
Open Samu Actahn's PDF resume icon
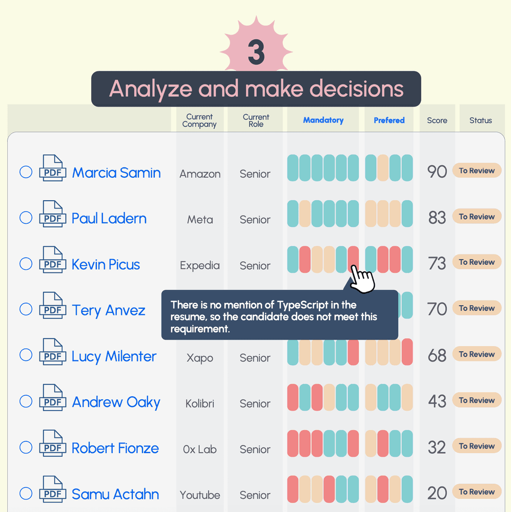[53, 489]
